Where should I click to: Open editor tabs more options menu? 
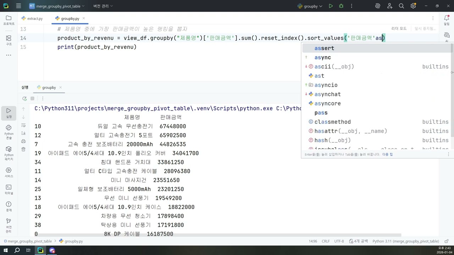433,18
